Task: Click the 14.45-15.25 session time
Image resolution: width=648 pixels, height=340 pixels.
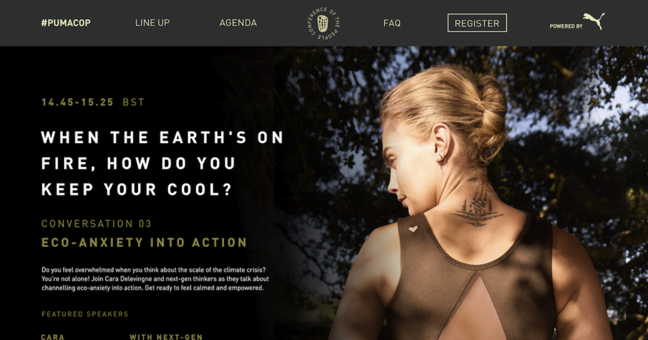Action: 77,102
